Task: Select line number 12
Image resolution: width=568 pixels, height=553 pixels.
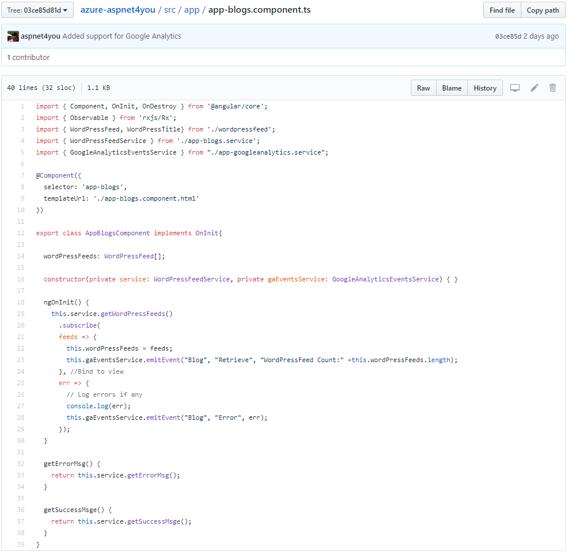Action: click(x=21, y=233)
